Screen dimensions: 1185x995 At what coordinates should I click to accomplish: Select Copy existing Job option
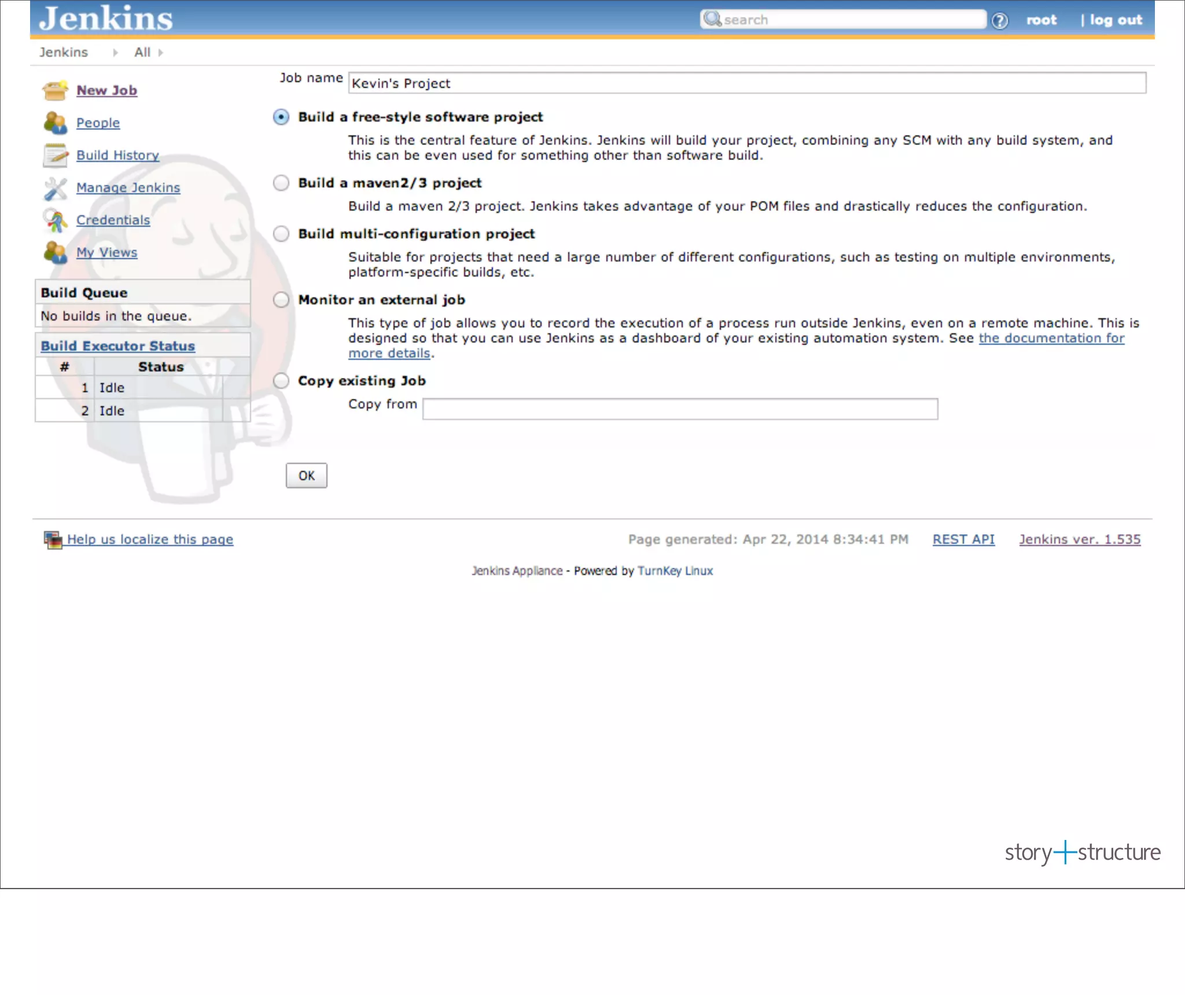click(281, 381)
